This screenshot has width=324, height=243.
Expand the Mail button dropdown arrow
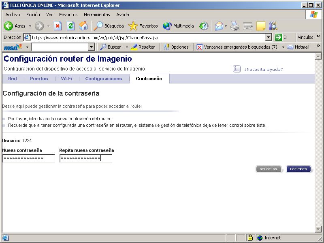226,26
